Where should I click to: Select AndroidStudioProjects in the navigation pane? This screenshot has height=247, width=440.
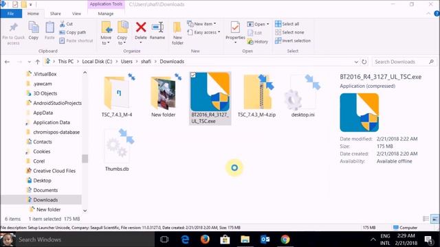pos(57,103)
